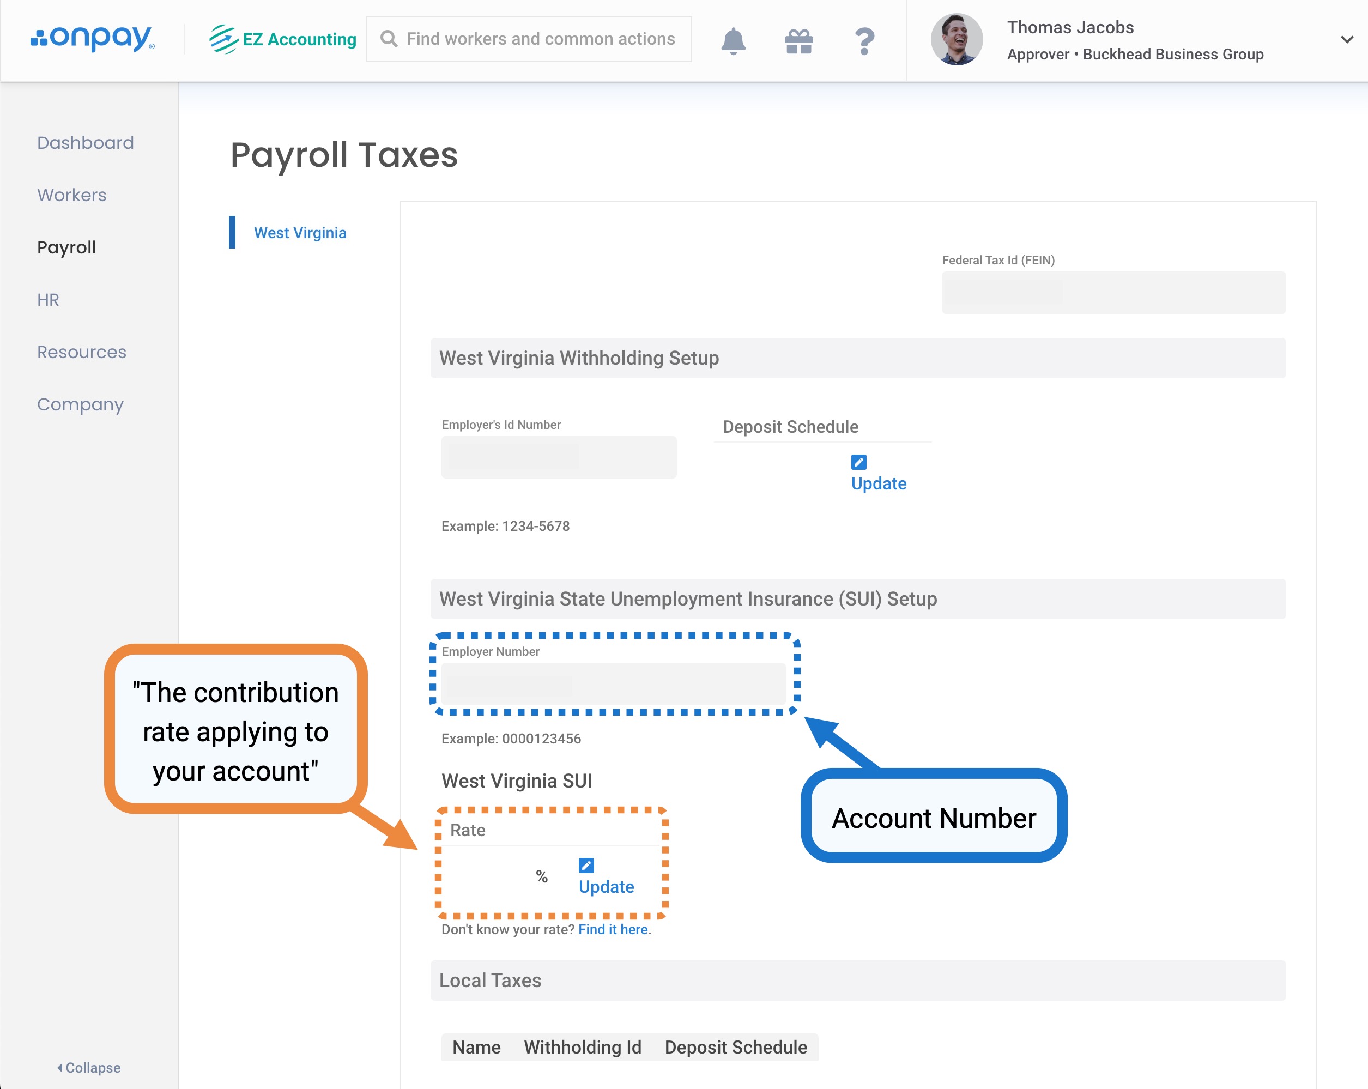This screenshot has height=1089, width=1368.
Task: Expand the user account dropdown chevron
Action: tap(1346, 39)
